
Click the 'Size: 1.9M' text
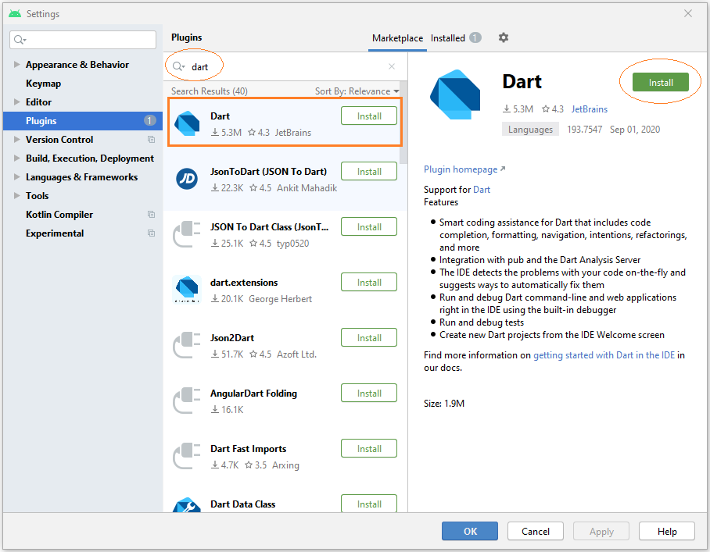[444, 403]
